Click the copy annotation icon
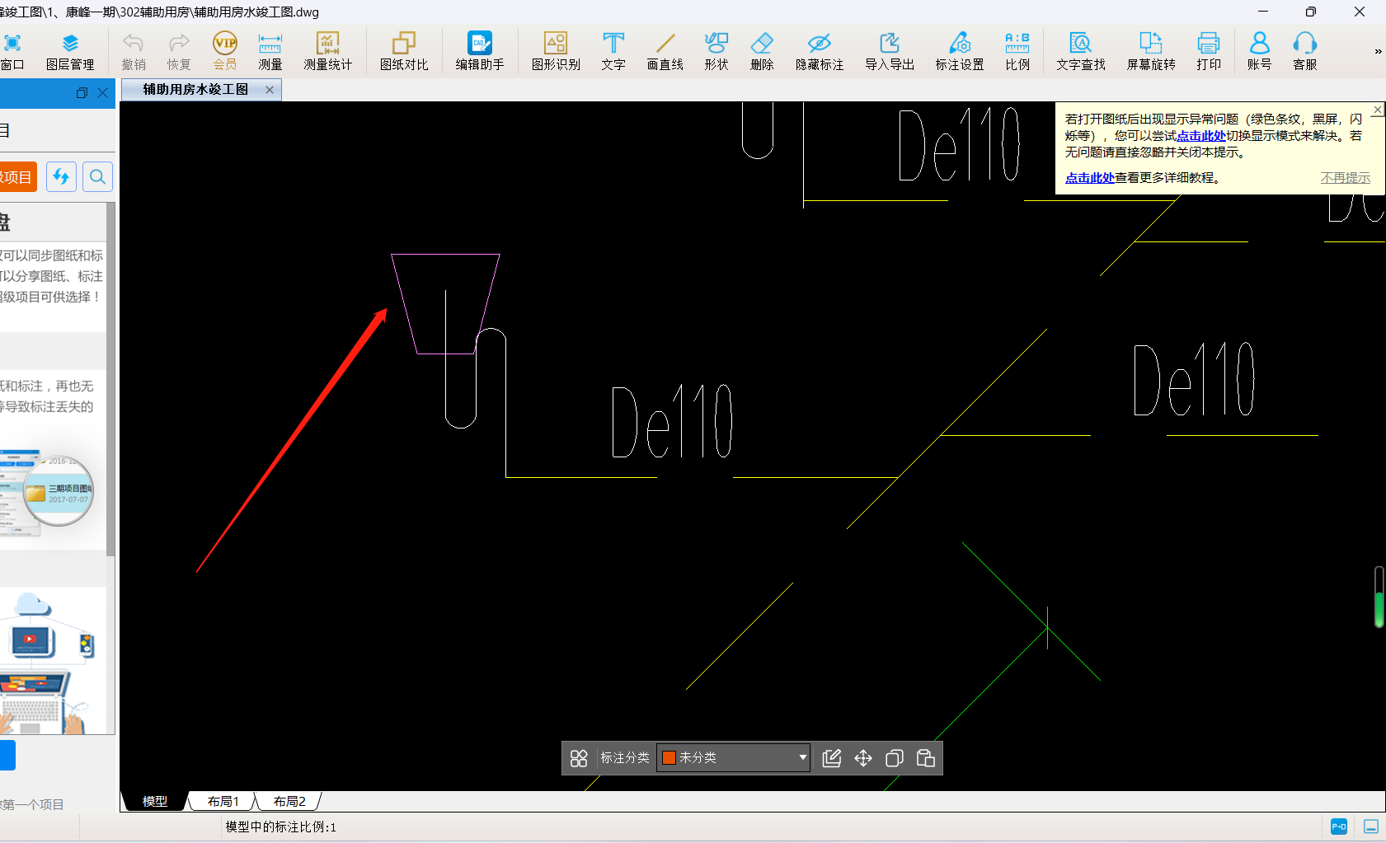Screen dimensions: 1386x843 (895, 757)
